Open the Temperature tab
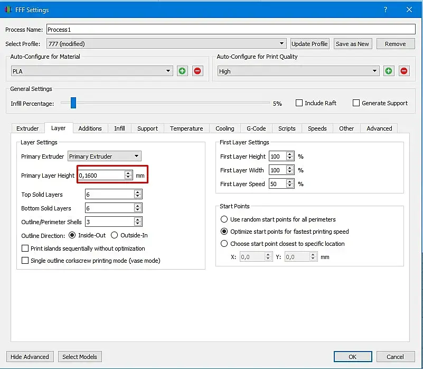The image size is (423, 369). click(x=186, y=128)
